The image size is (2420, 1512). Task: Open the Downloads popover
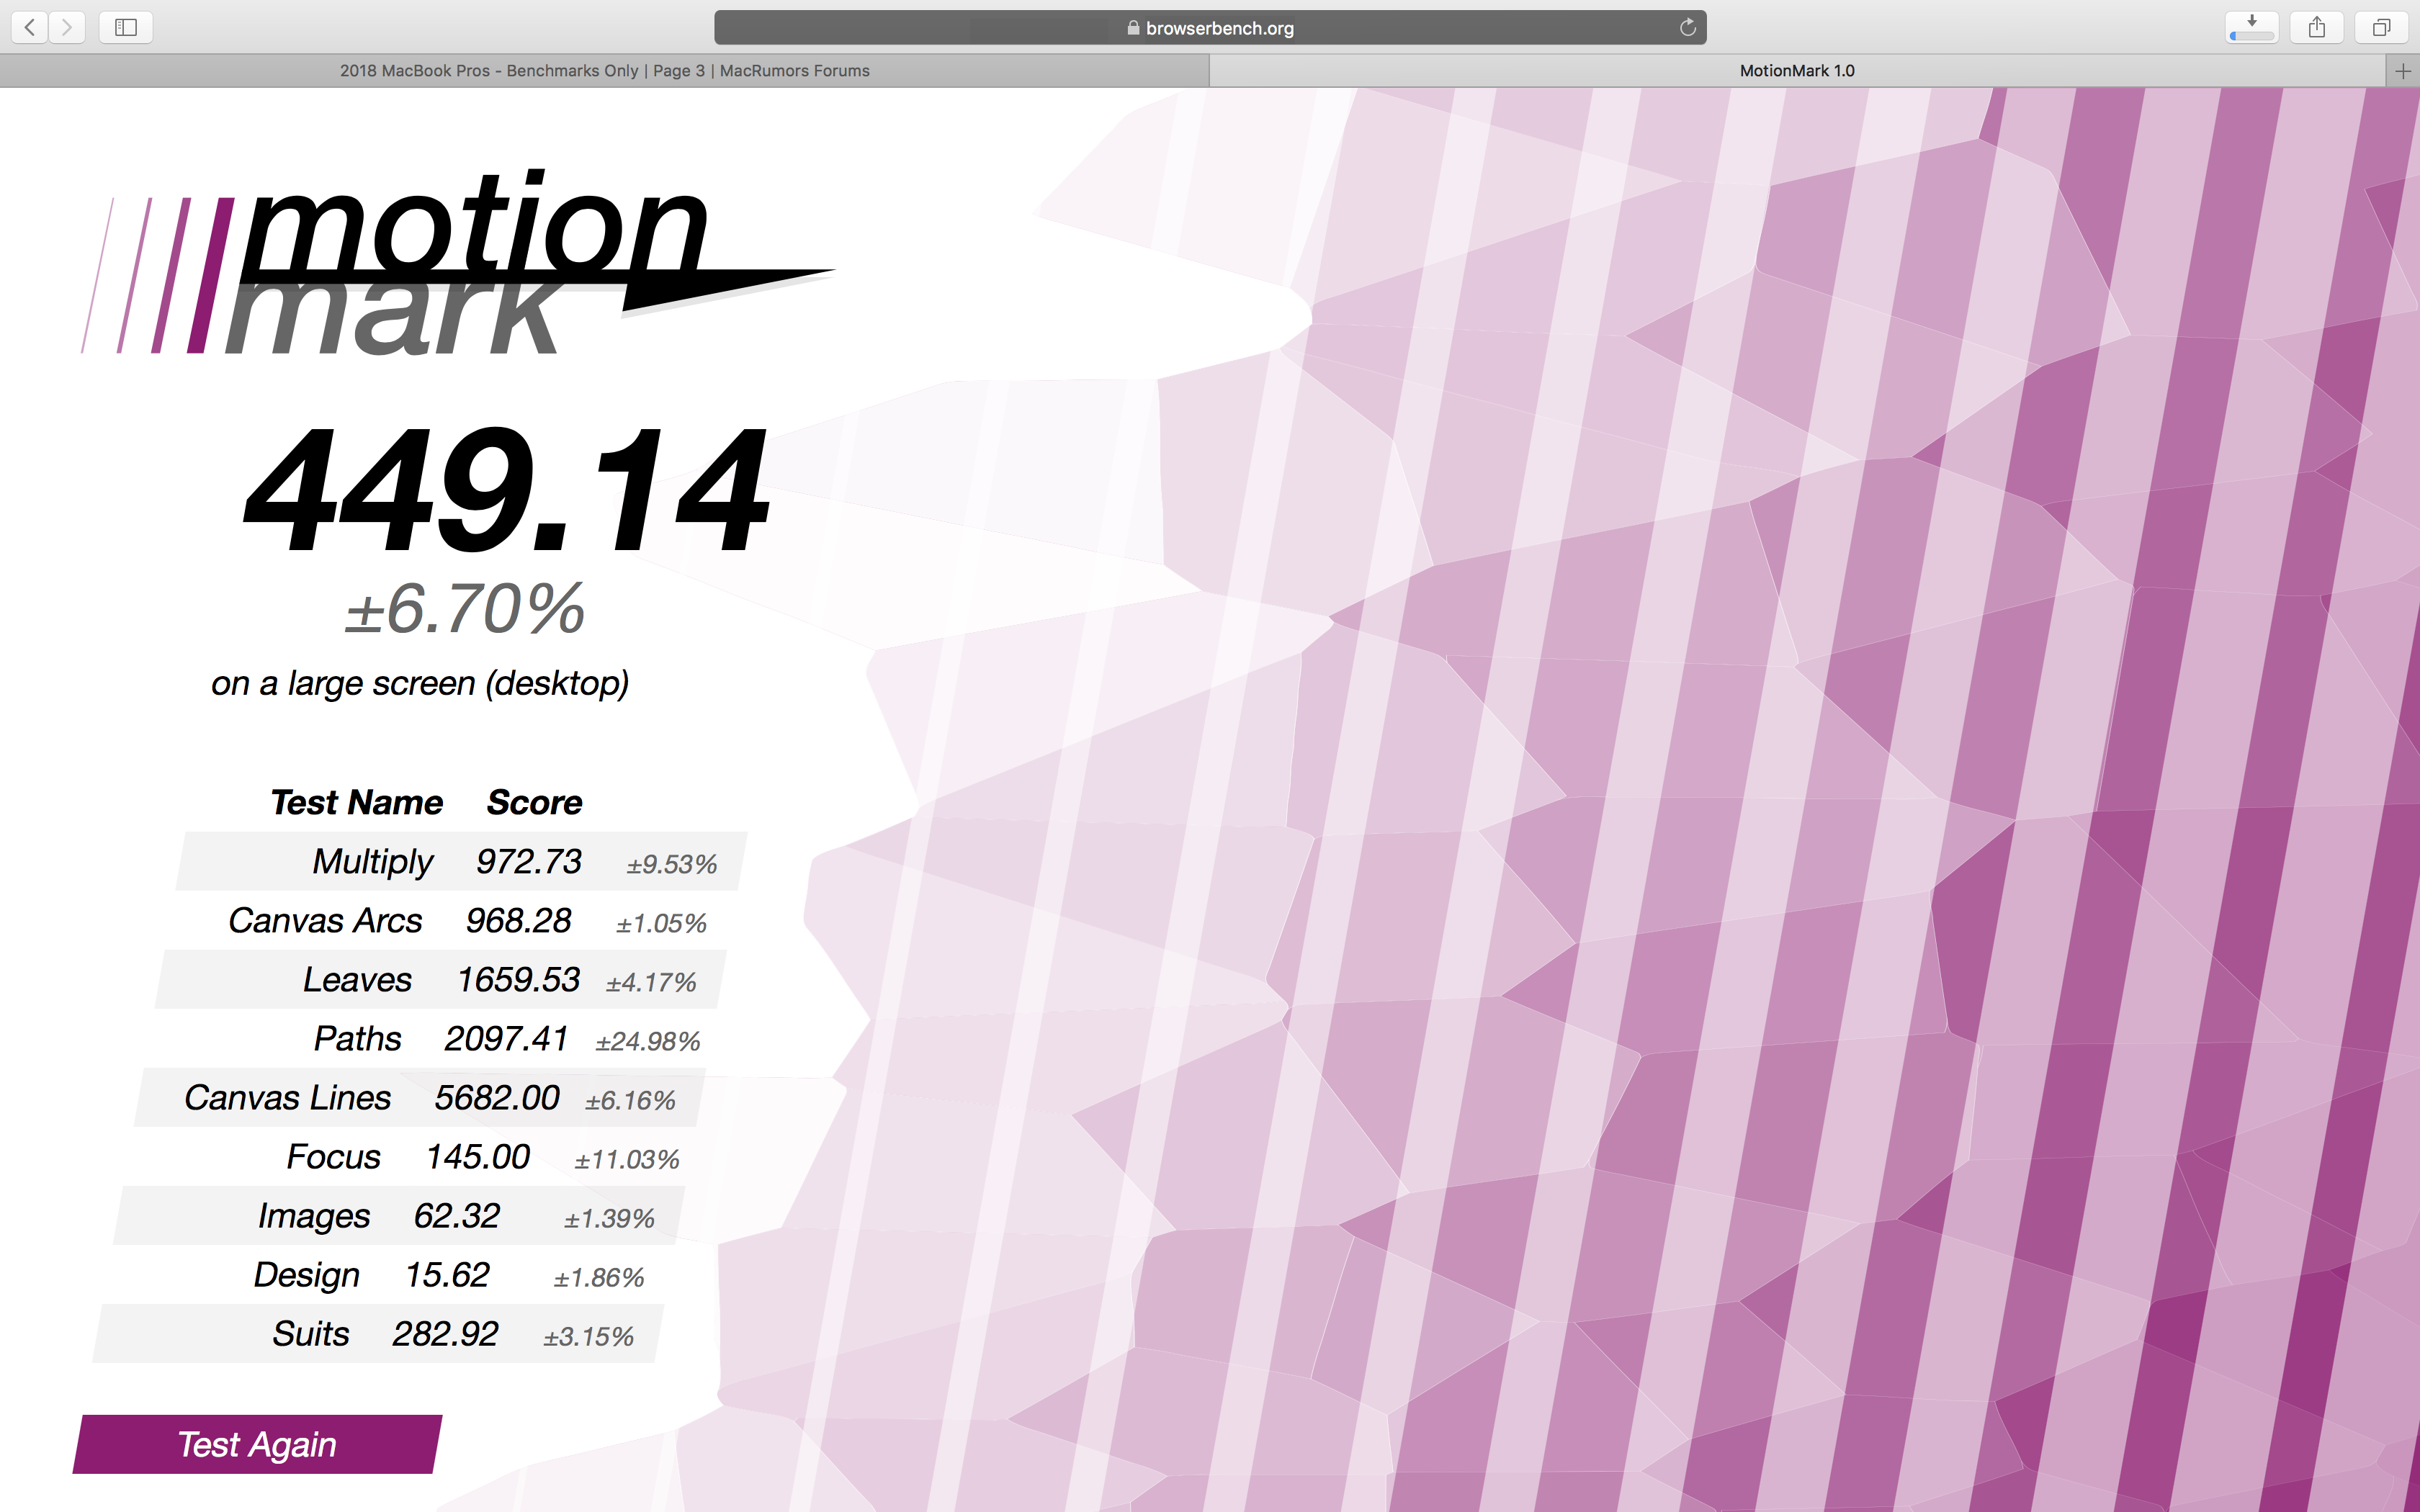(2252, 27)
